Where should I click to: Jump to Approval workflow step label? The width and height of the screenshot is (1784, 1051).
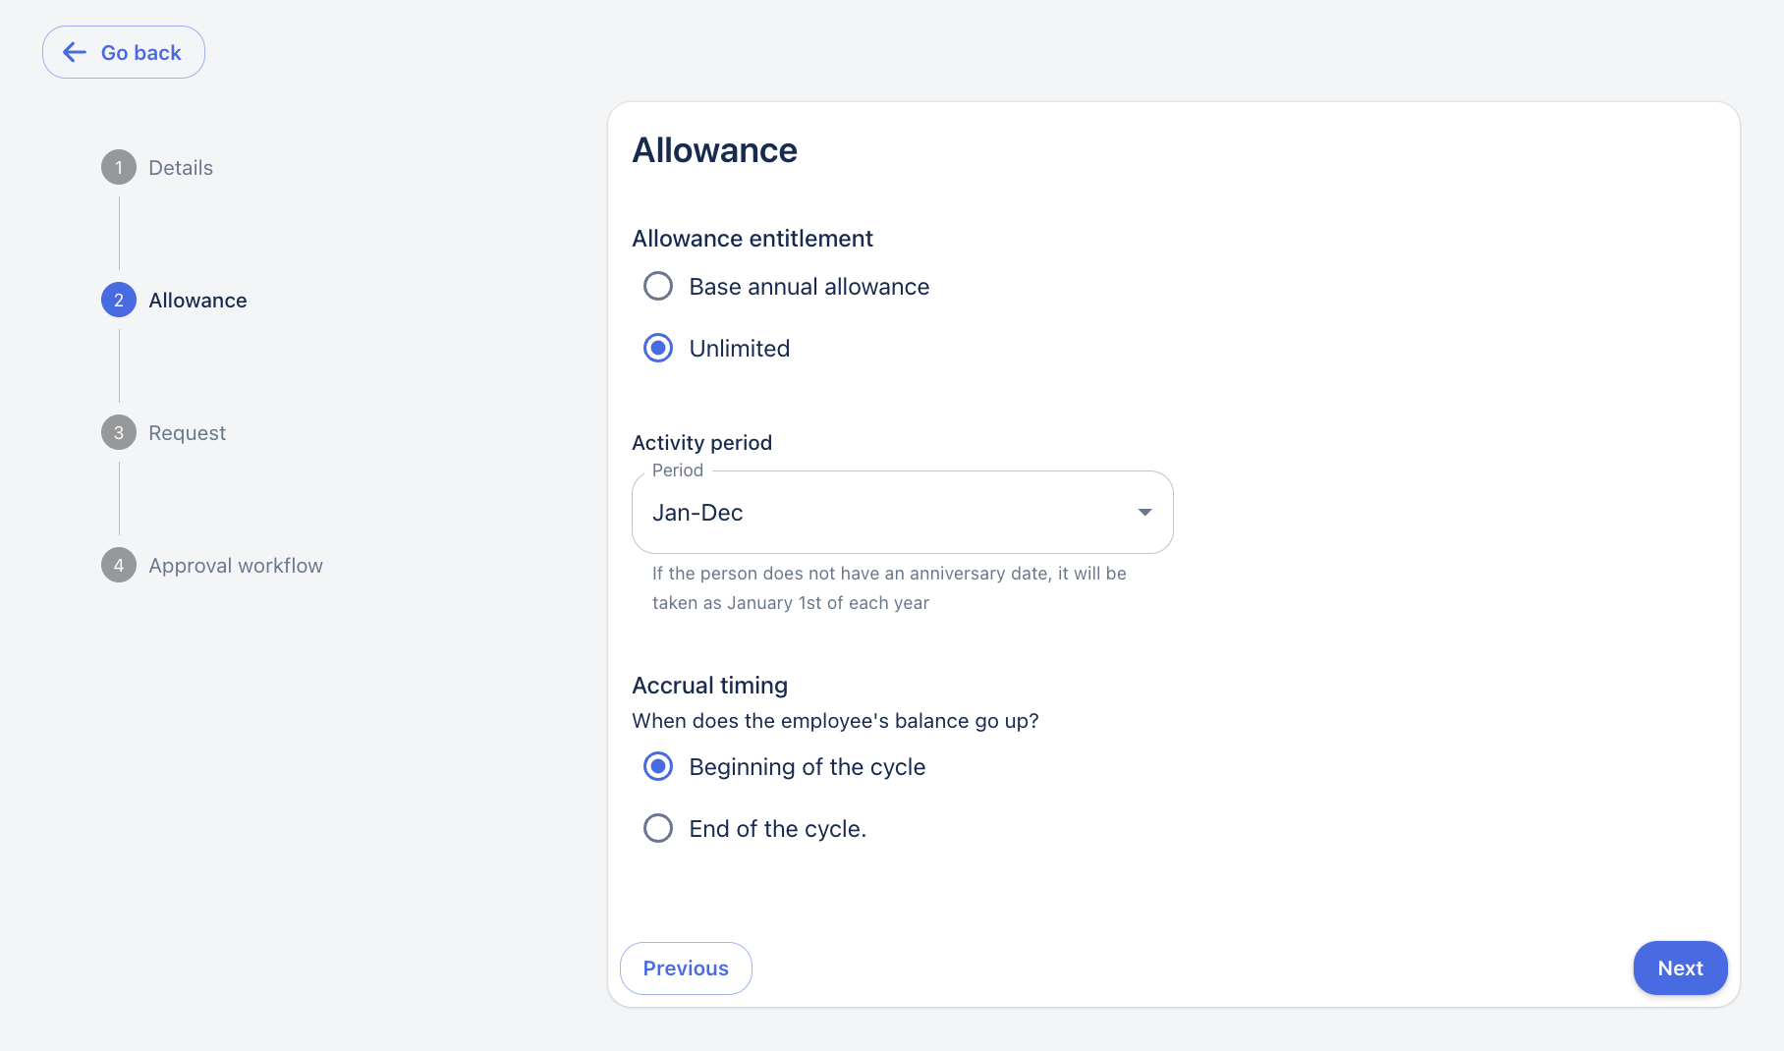pos(236,566)
